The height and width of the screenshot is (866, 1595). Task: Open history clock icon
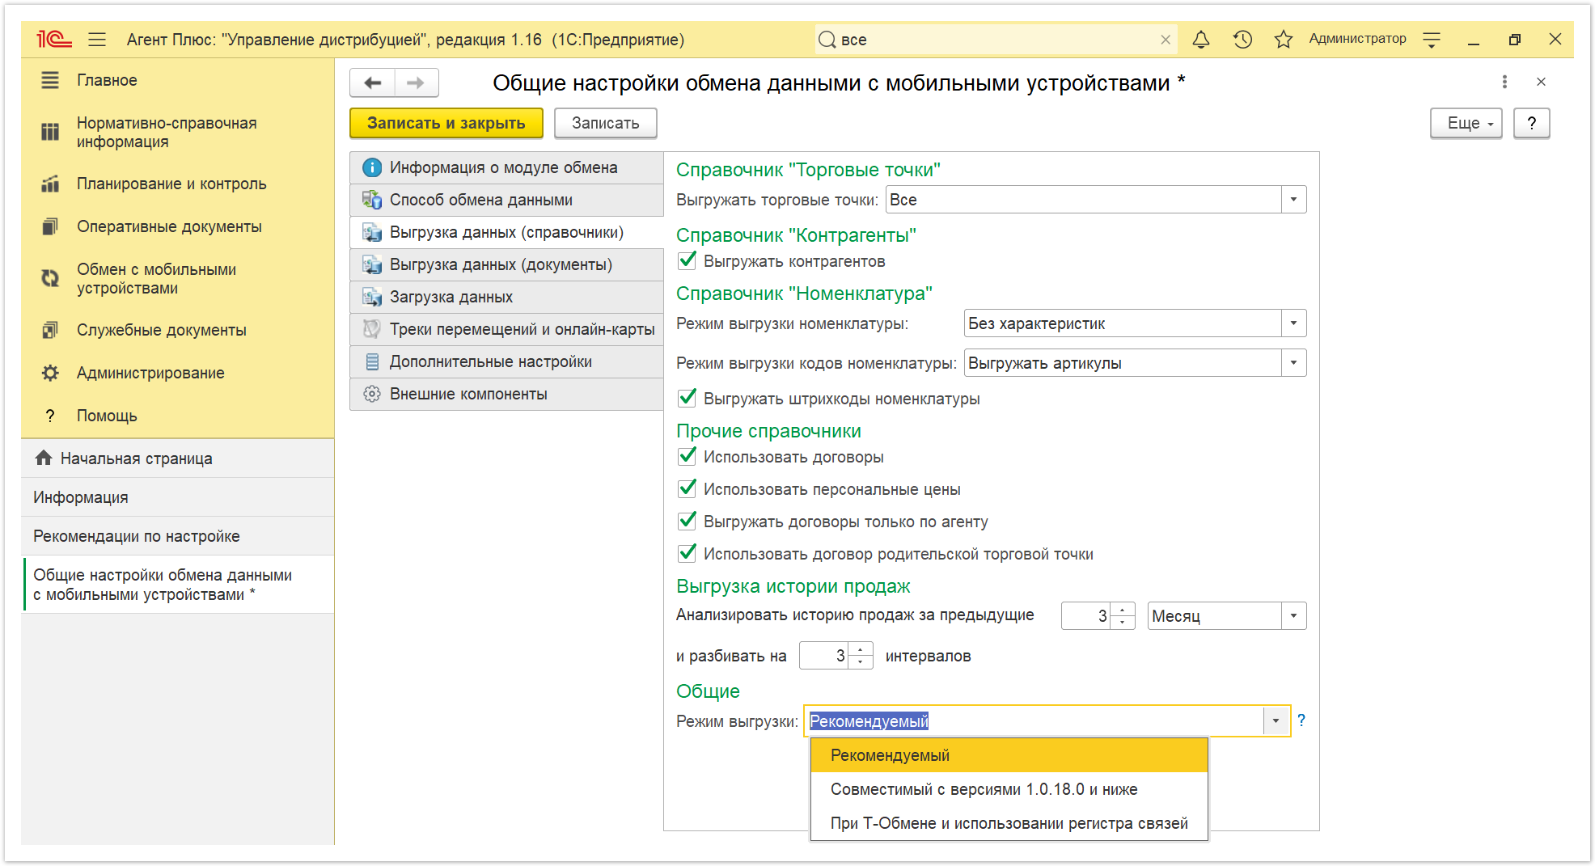(x=1242, y=40)
